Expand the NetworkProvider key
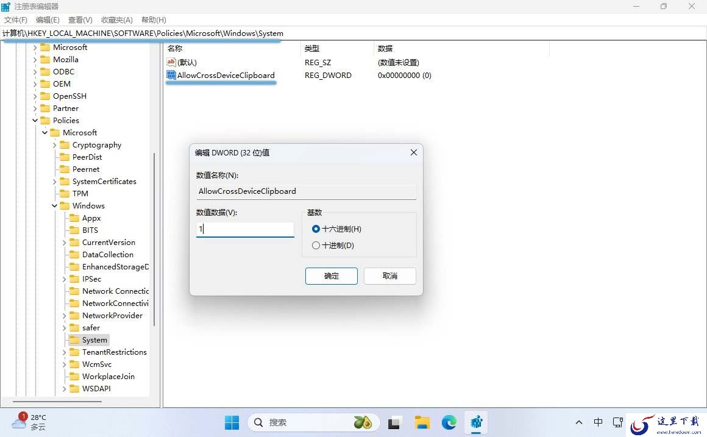This screenshot has height=437, width=707. tap(65, 316)
